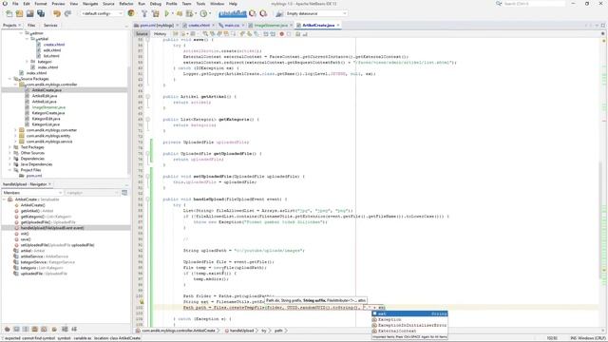Switch to History view in editor
Viewport: 608px width, 342px height.
click(160, 34)
